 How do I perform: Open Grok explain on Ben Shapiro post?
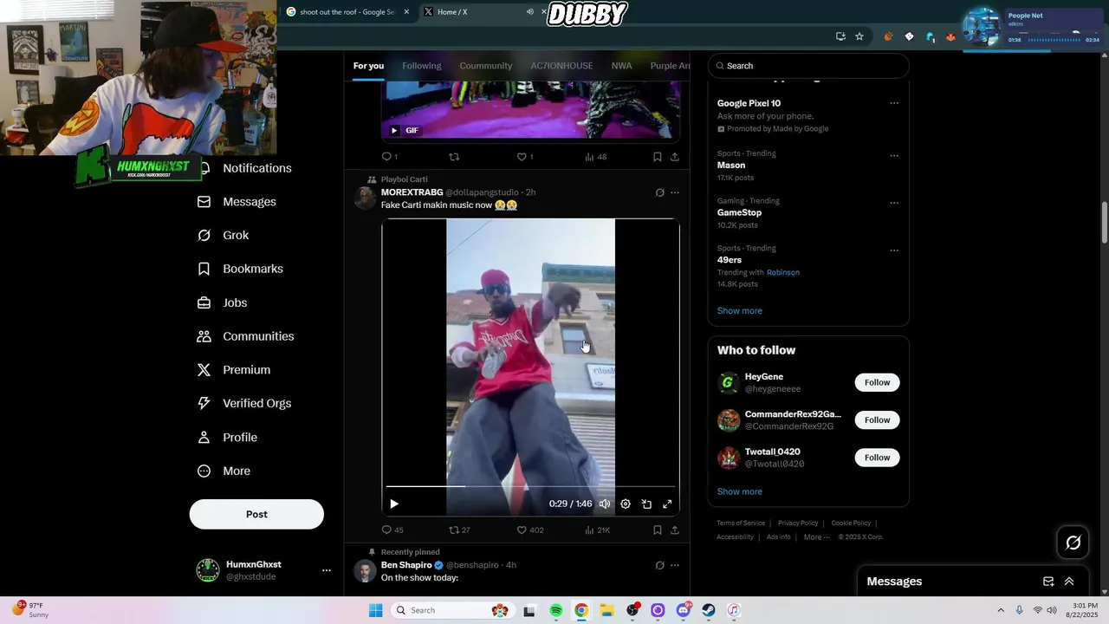click(659, 565)
